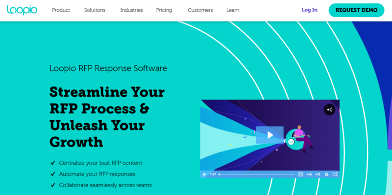Click the volume icon in the video control bar

(318, 174)
